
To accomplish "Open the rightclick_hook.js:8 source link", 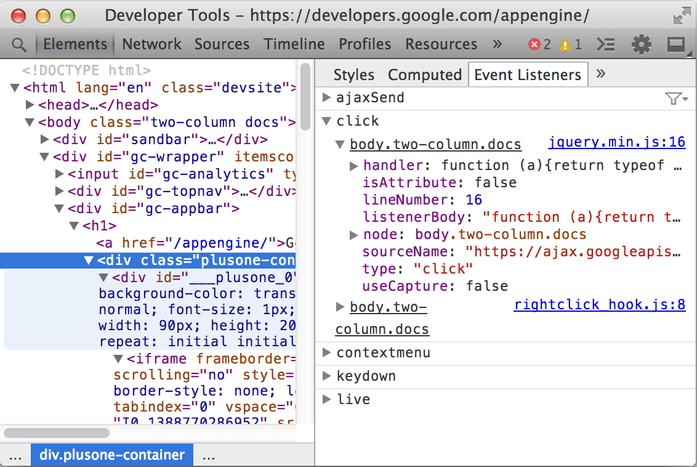I will 599,305.
